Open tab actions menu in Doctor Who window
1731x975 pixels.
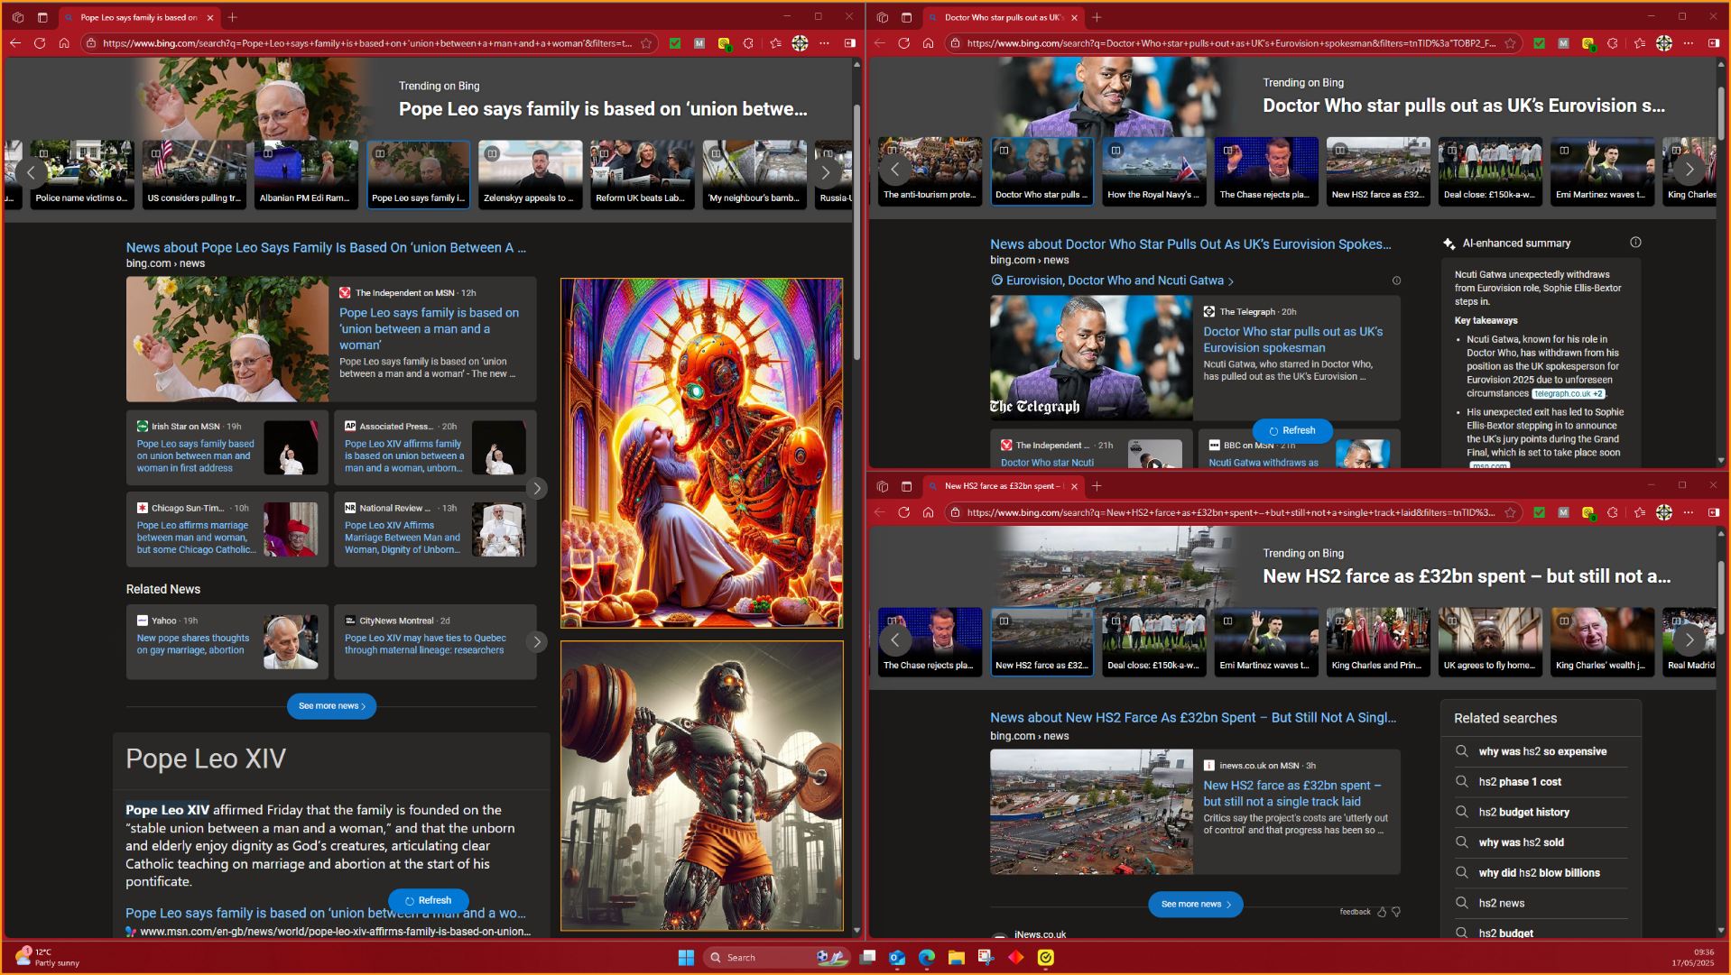pyautogui.click(x=906, y=17)
